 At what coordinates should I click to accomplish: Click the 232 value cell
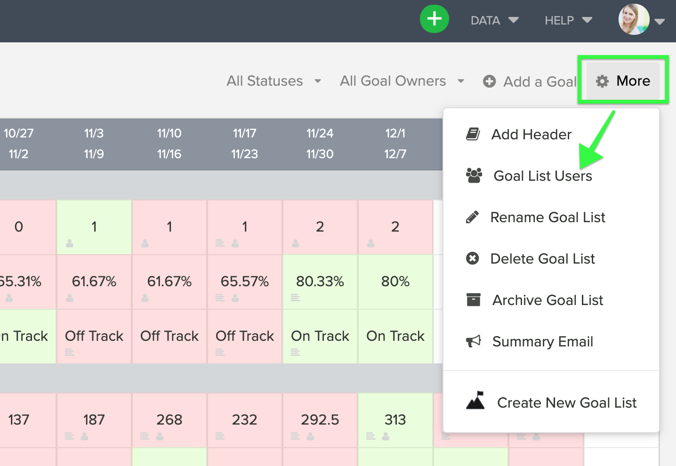pos(245,420)
